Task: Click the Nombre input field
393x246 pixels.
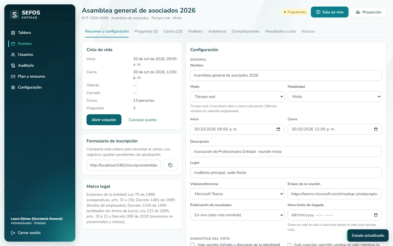Action: [x=286, y=75]
